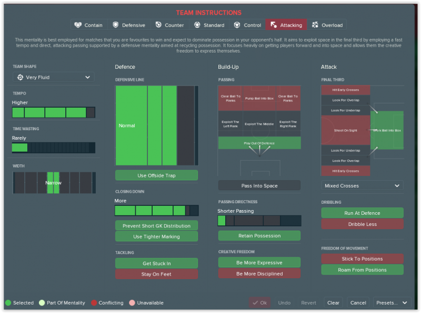
Task: Select Work Ball Into Box zone
Action: click(x=387, y=130)
